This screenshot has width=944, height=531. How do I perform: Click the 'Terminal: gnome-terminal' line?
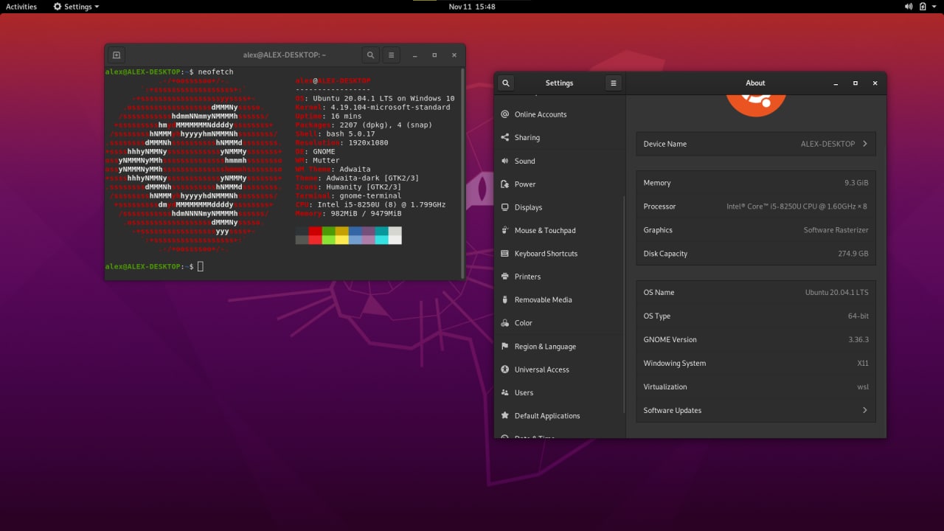coord(348,195)
